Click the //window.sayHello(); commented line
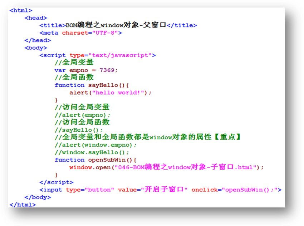The height and width of the screenshot is (226, 304). point(92,152)
